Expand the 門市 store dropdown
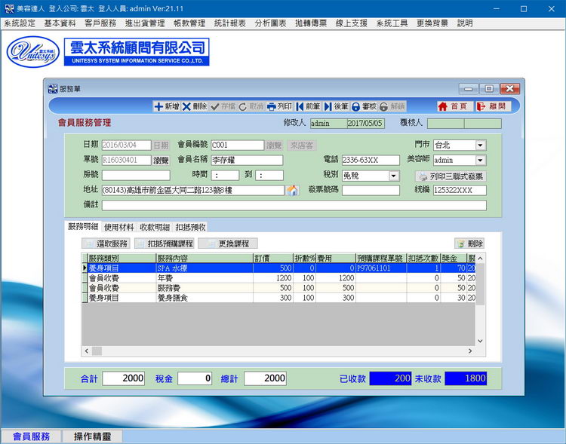The image size is (566, 444). coord(481,145)
